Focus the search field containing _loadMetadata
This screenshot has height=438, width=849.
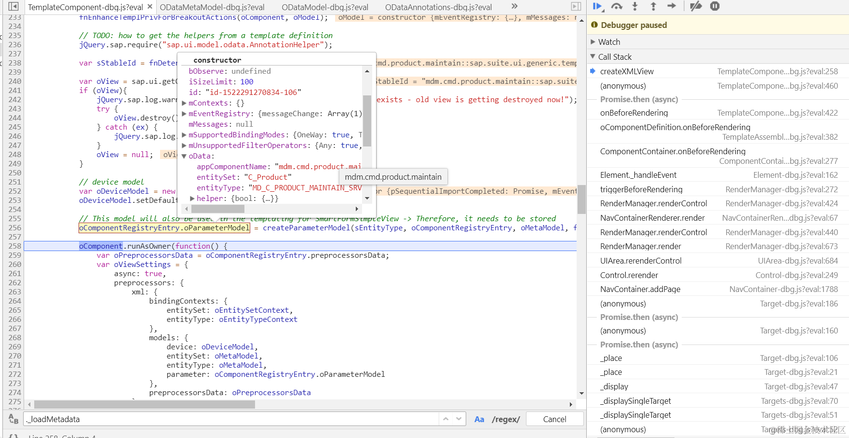[x=231, y=419]
